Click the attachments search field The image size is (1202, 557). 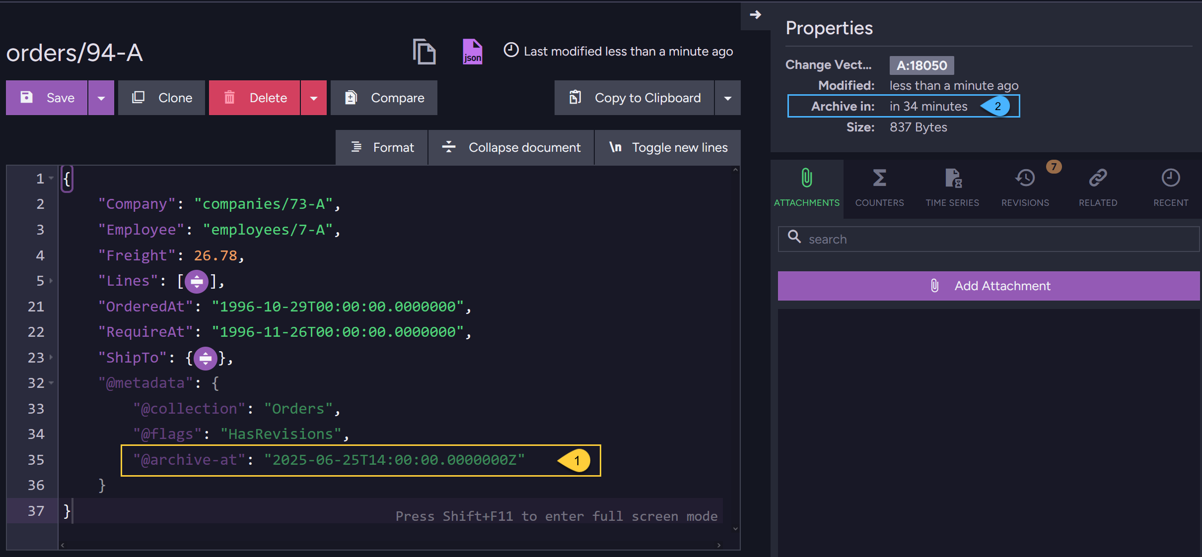[x=989, y=239]
